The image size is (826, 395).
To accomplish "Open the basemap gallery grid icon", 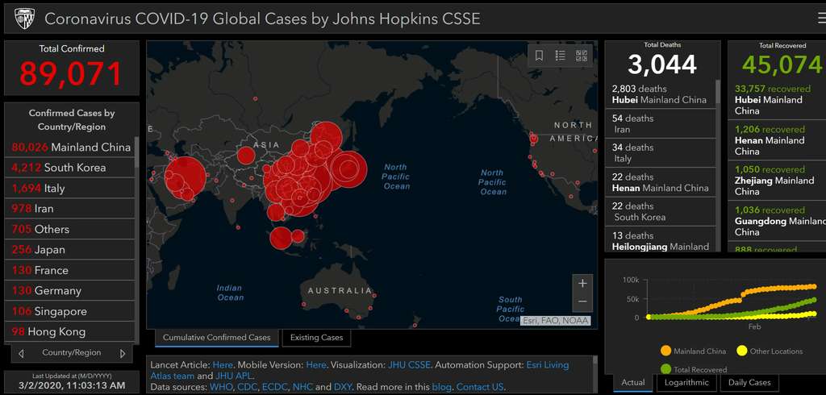I will click(581, 56).
